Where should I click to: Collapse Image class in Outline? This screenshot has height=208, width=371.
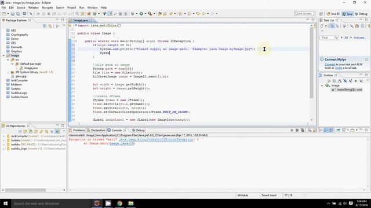coord(322,86)
